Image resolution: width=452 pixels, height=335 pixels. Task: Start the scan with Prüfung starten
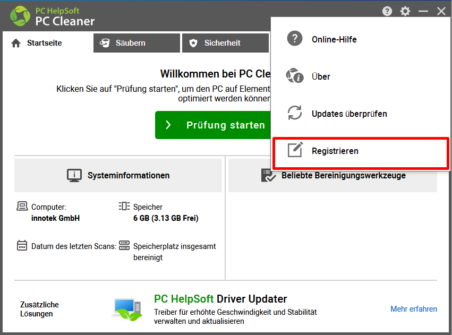(213, 125)
